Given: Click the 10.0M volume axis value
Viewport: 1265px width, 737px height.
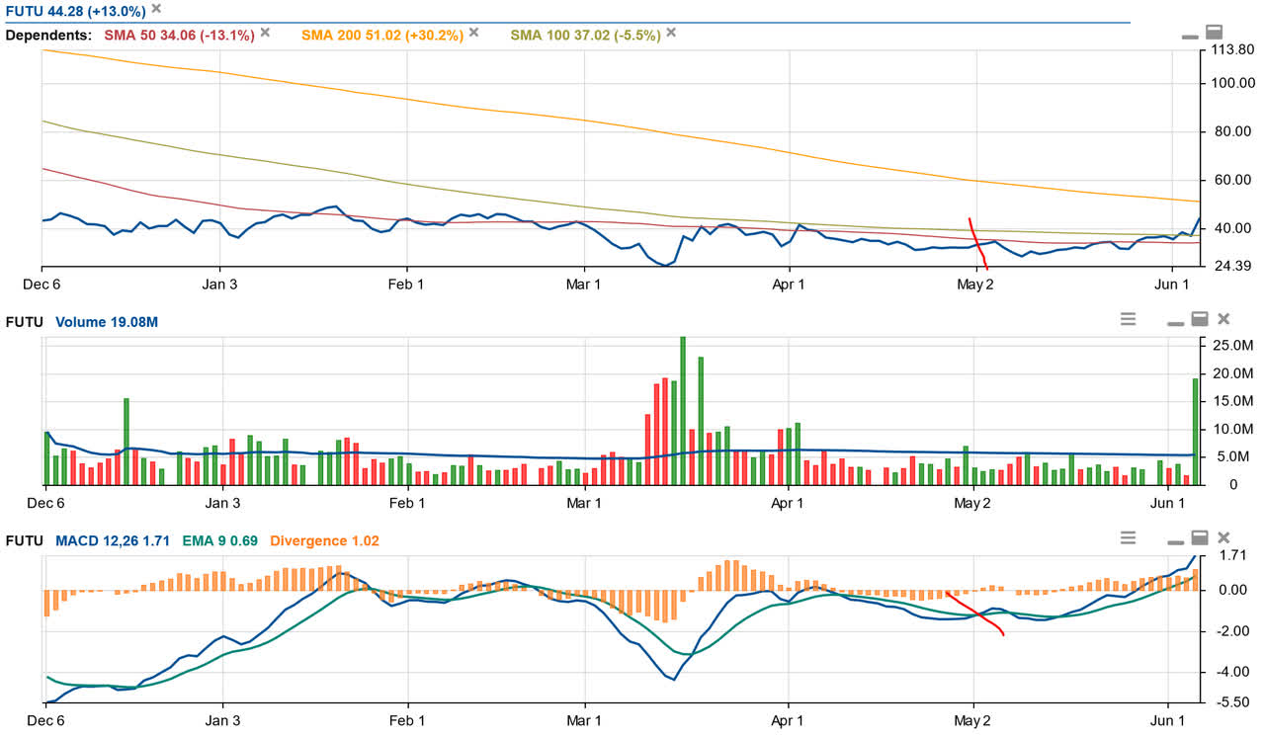Looking at the screenshot, I should pyautogui.click(x=1231, y=429).
